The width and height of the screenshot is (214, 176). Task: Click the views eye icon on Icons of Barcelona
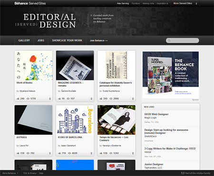(x=69, y=153)
